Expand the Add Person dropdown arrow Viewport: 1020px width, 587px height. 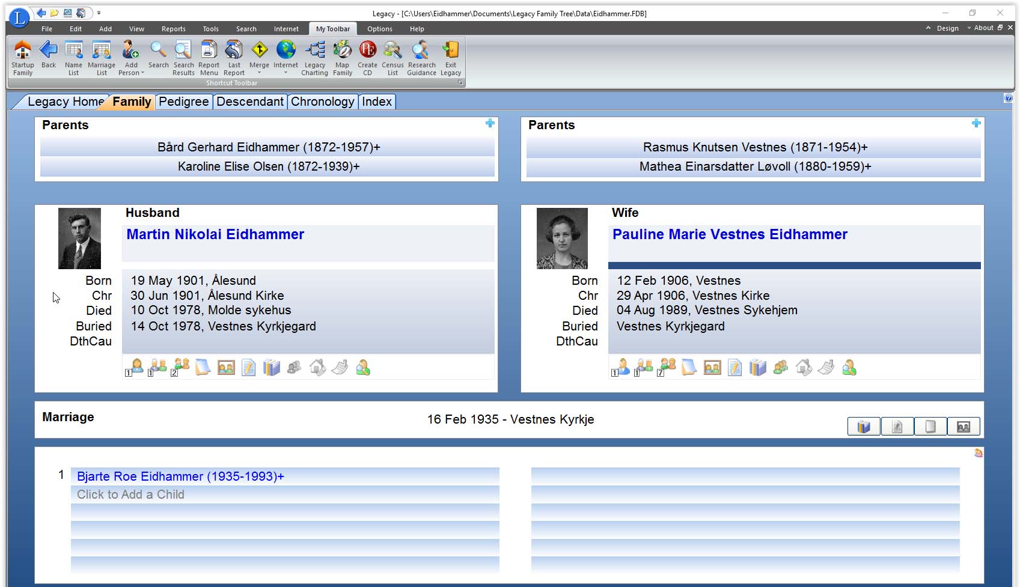click(142, 73)
